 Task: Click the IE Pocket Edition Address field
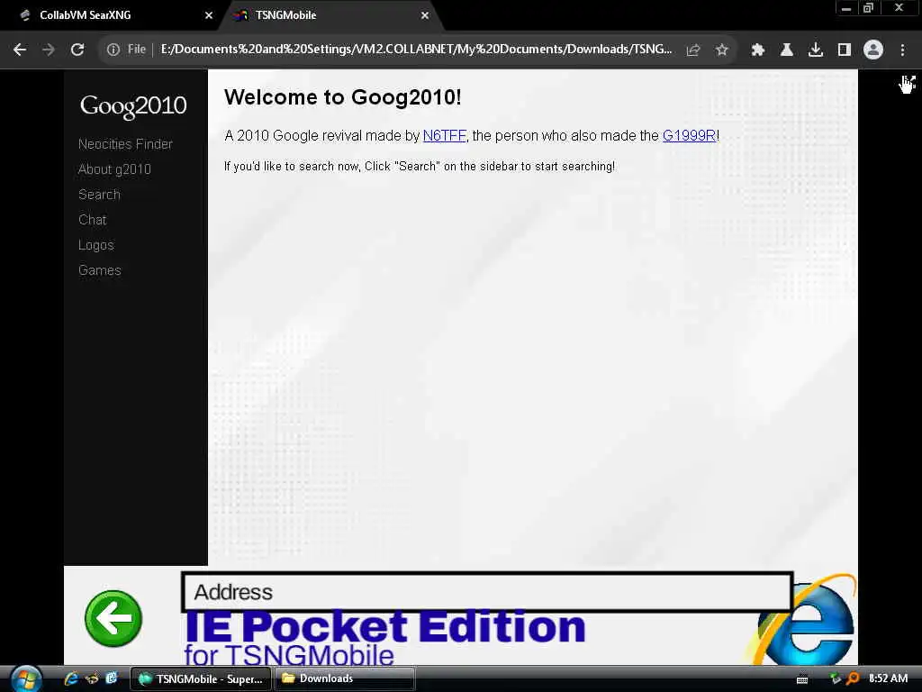click(487, 592)
